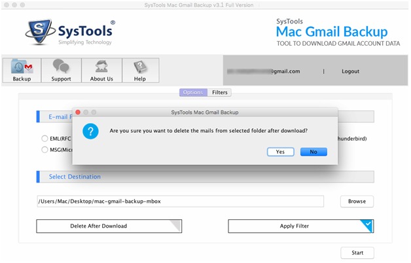Toggle the Delete After Download option
This screenshot has height=263, width=411.
pyautogui.click(x=109, y=226)
